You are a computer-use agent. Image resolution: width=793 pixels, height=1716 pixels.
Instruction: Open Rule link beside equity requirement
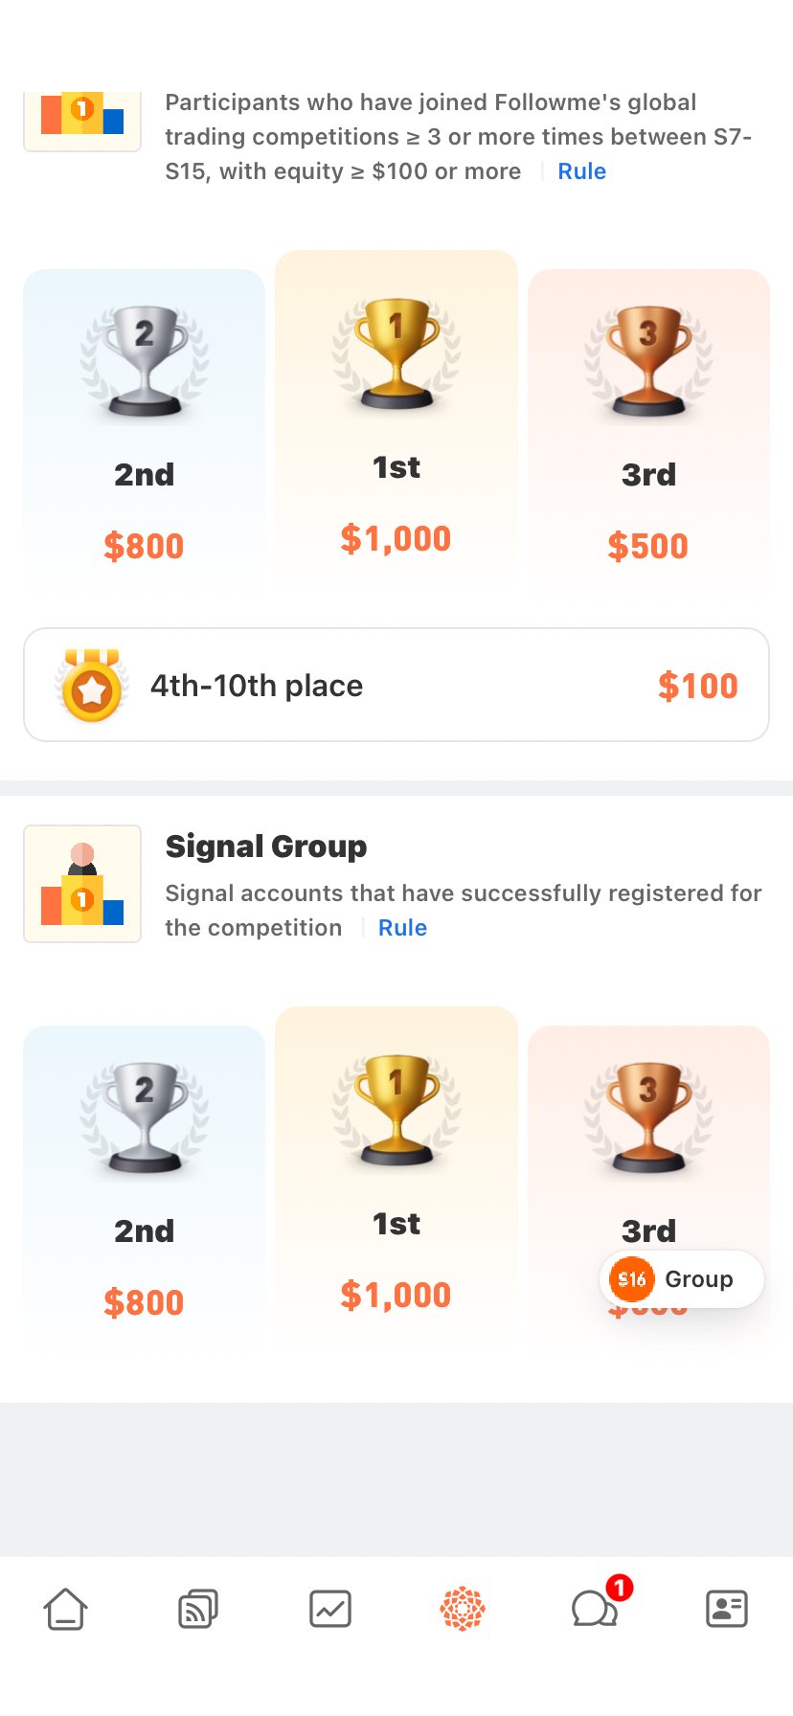tap(581, 171)
